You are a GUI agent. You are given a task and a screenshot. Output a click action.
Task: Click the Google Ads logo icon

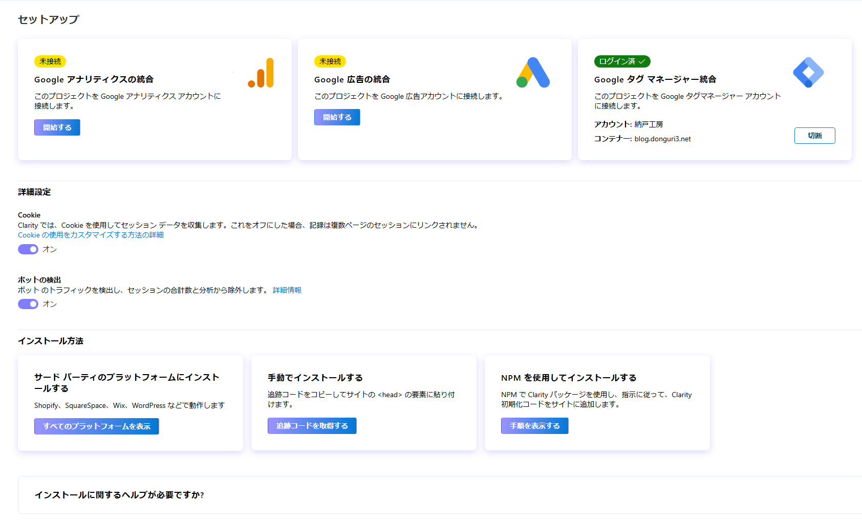(533, 72)
